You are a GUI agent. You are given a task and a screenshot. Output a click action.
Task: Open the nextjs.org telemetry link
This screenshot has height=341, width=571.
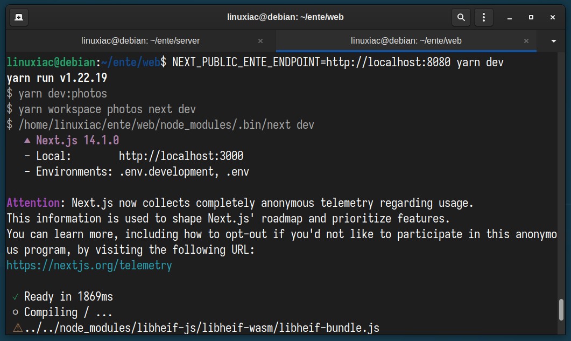click(89, 265)
